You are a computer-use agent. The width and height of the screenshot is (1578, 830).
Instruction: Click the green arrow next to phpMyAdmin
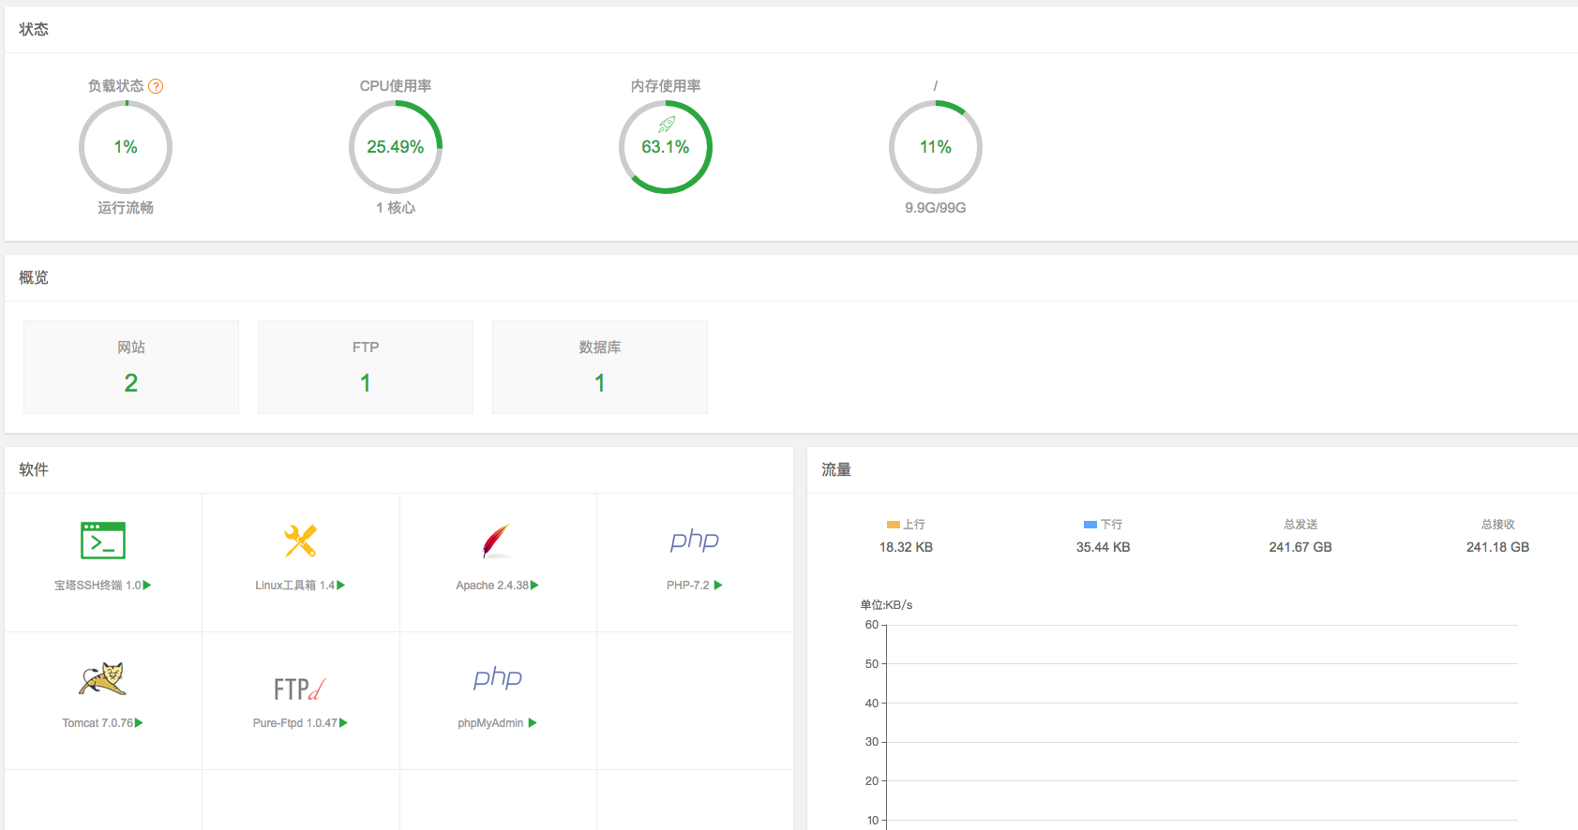coord(533,723)
